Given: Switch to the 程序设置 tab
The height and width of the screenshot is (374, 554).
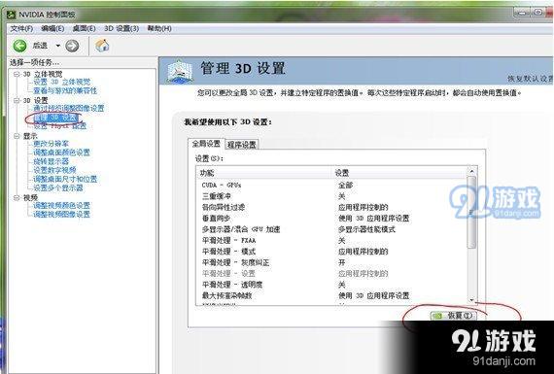Looking at the screenshot, I should (x=242, y=145).
